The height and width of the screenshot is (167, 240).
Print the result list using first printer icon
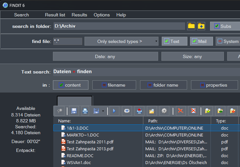(85, 111)
